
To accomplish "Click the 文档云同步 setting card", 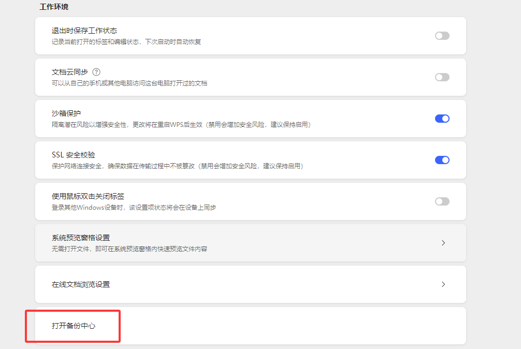I will (x=233, y=77).
